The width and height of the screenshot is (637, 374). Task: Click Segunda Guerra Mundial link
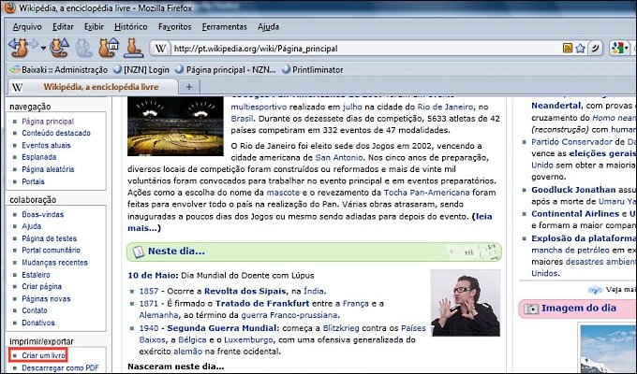point(223,328)
